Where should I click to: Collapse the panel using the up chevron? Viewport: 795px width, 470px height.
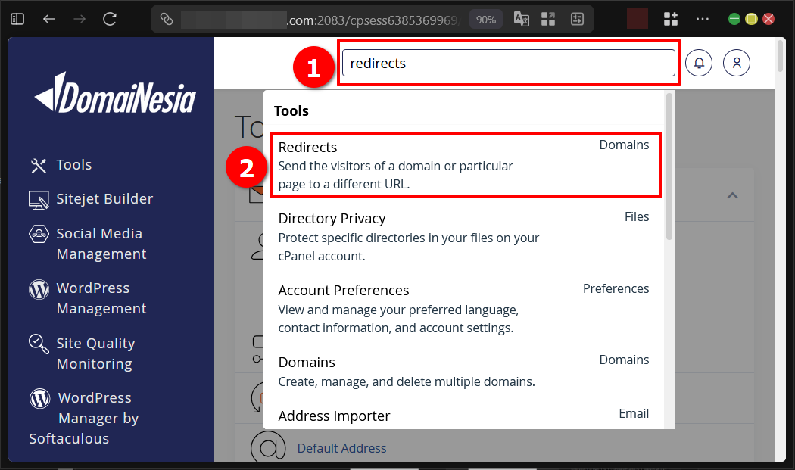coord(731,195)
